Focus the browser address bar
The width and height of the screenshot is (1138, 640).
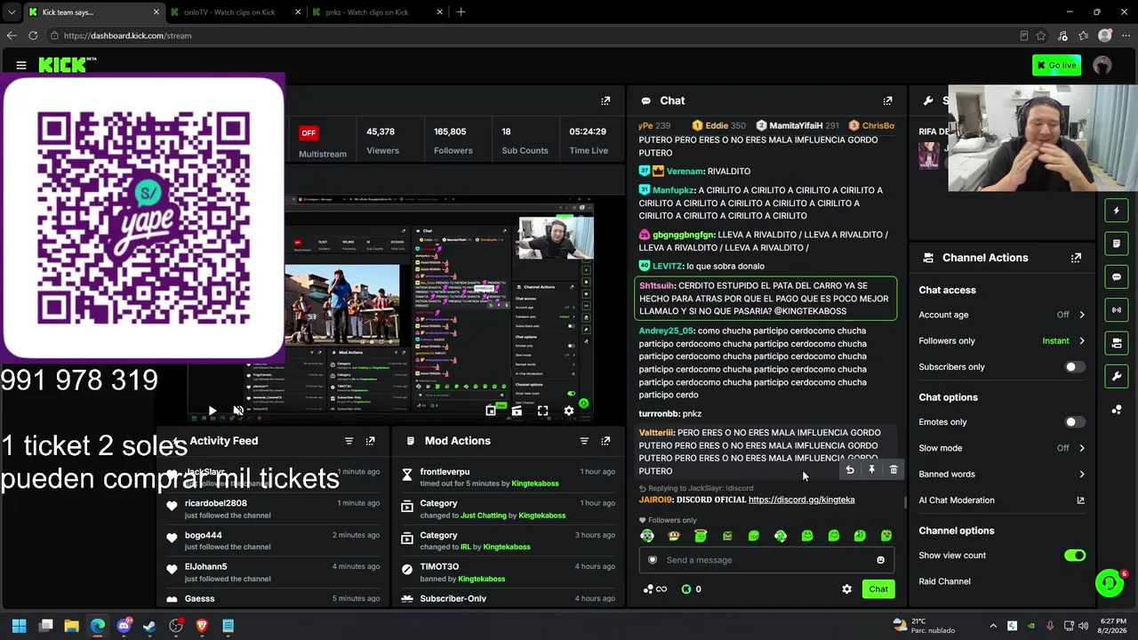[533, 36]
